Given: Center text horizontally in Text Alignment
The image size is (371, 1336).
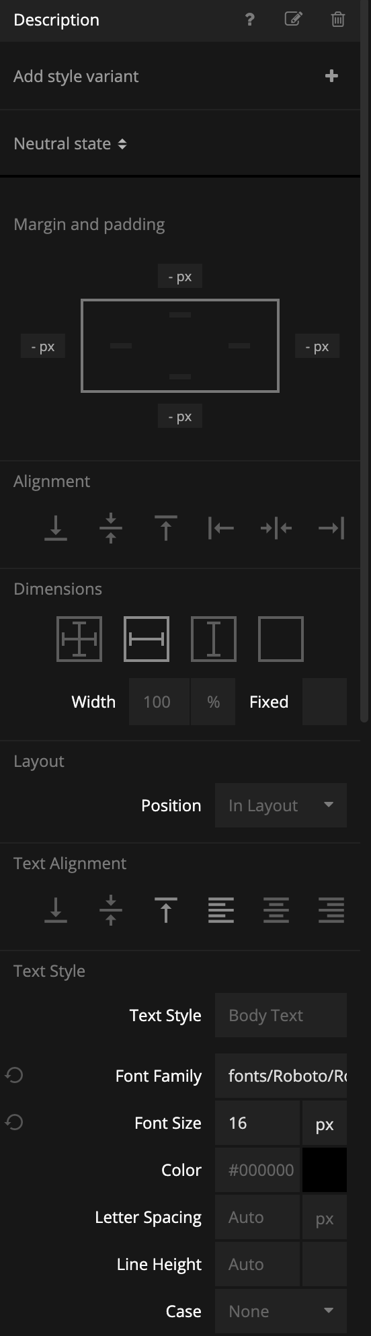Looking at the screenshot, I should [276, 910].
